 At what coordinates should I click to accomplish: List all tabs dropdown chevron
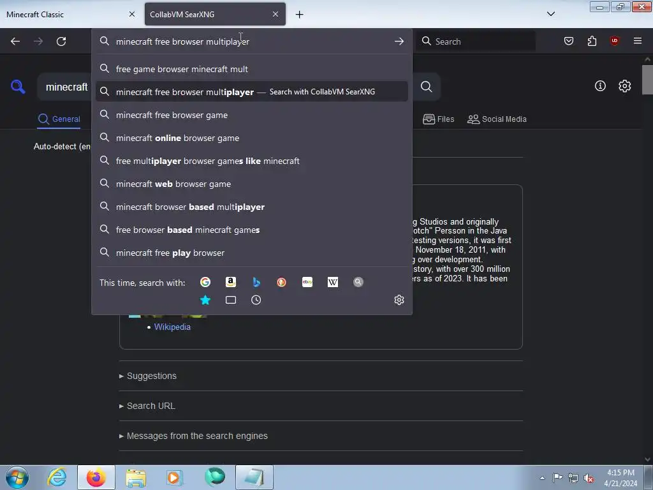coord(551,14)
